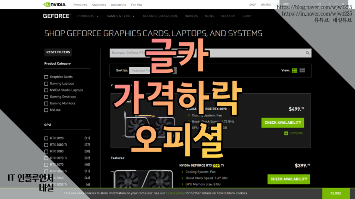This screenshot has width=355, height=199.
Task: Click the $499 price text
Action: click(x=296, y=109)
